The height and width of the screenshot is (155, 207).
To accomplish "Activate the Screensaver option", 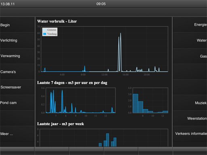I will click(x=17, y=87).
